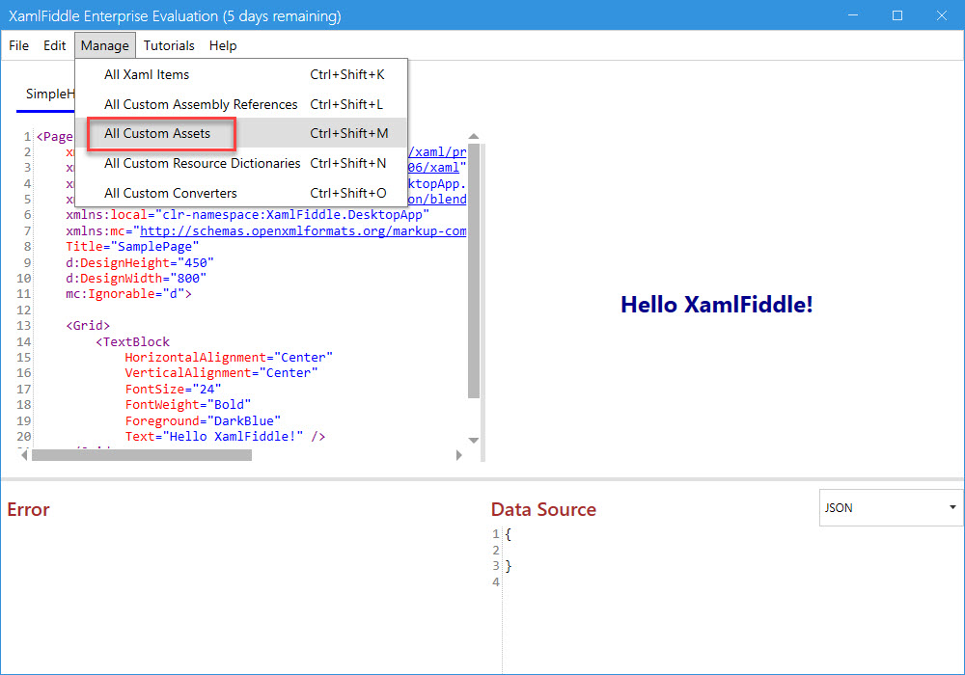Click the Error panel heading
The image size is (965, 675).
(28, 509)
